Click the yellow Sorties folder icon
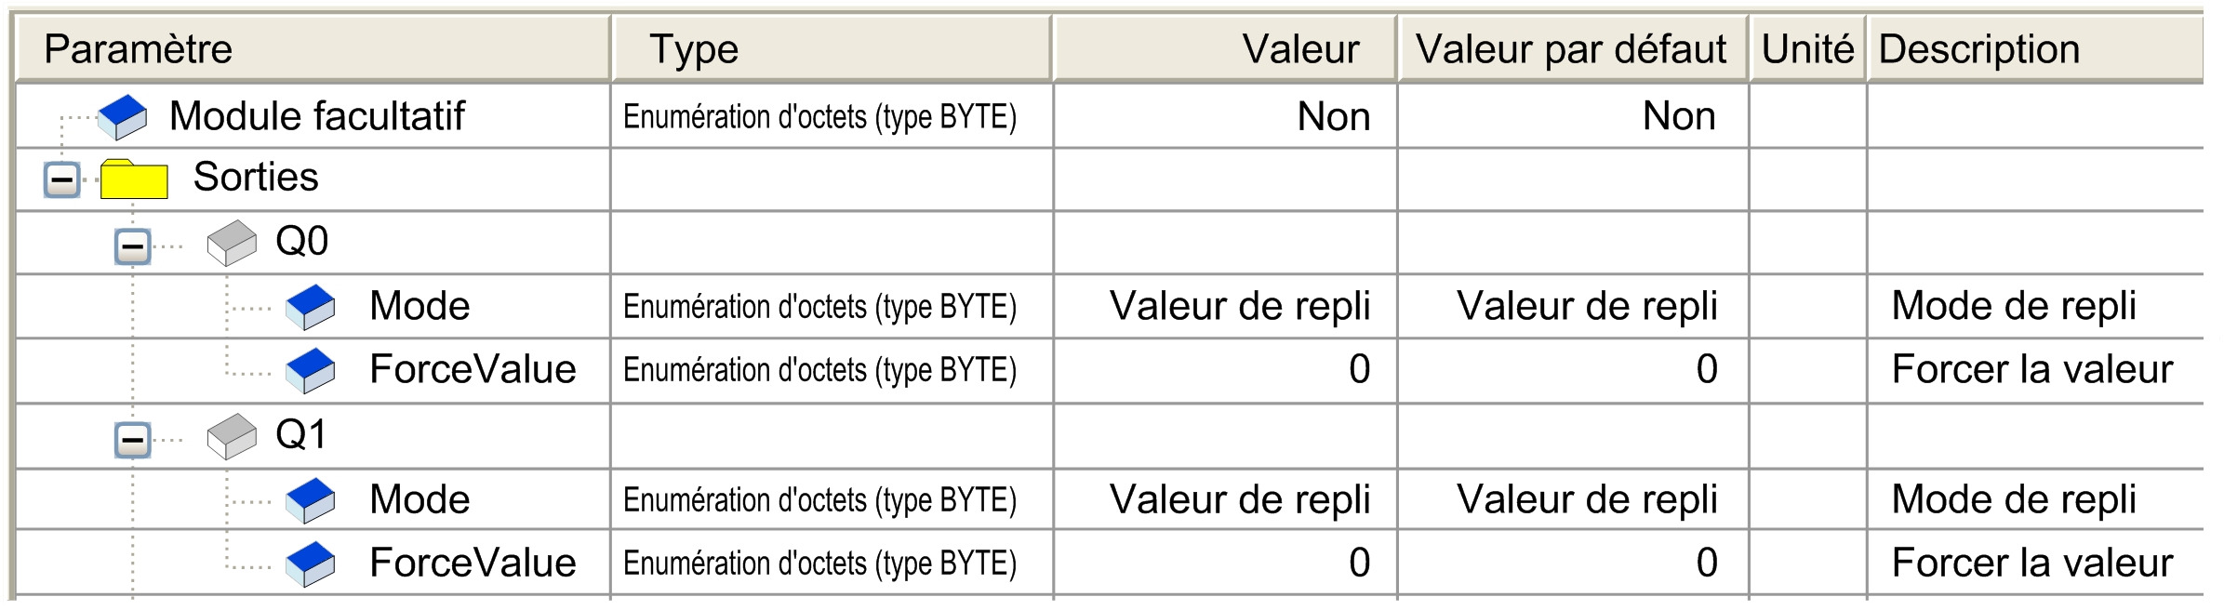Image resolution: width=2224 pixels, height=610 pixels. click(134, 179)
